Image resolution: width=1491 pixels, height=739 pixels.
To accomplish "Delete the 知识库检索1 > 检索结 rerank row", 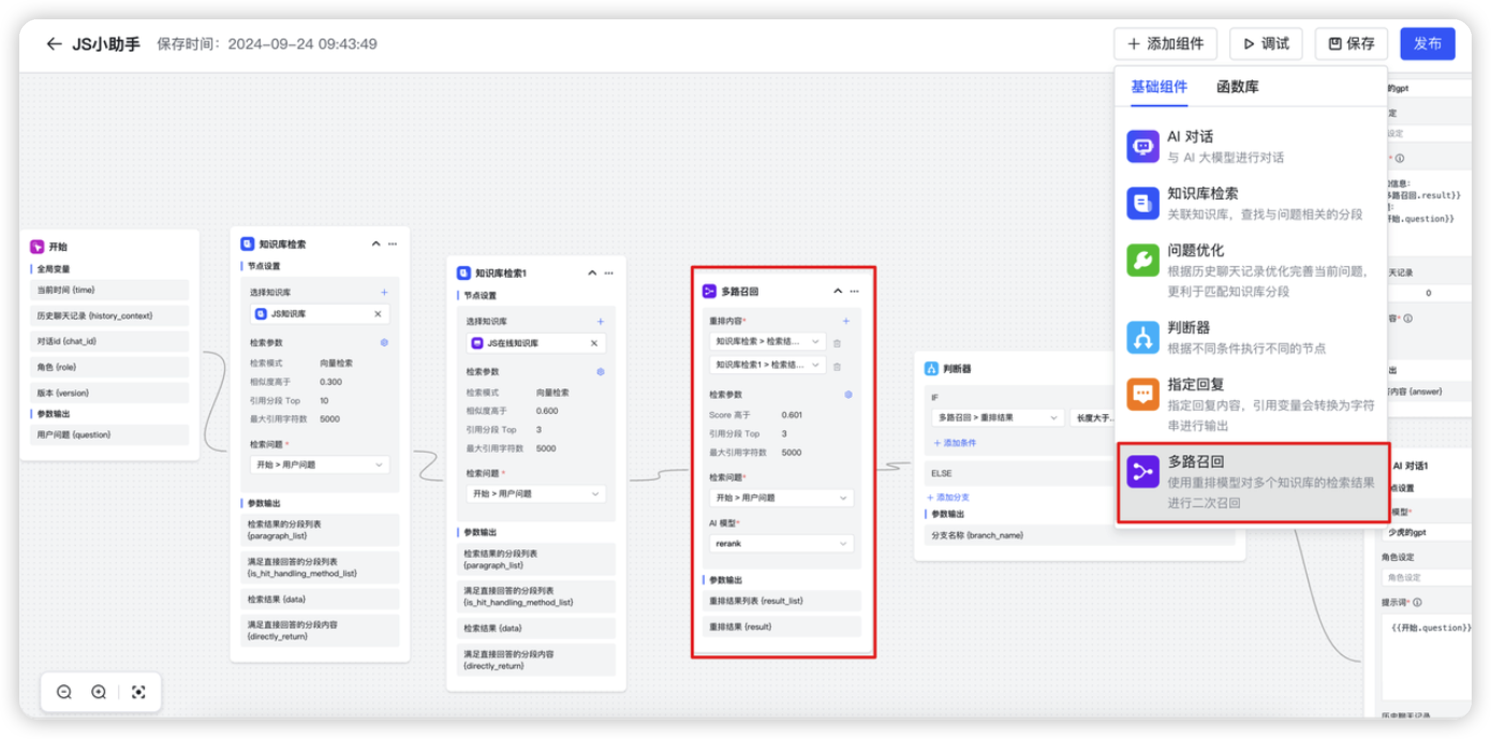I will [837, 366].
